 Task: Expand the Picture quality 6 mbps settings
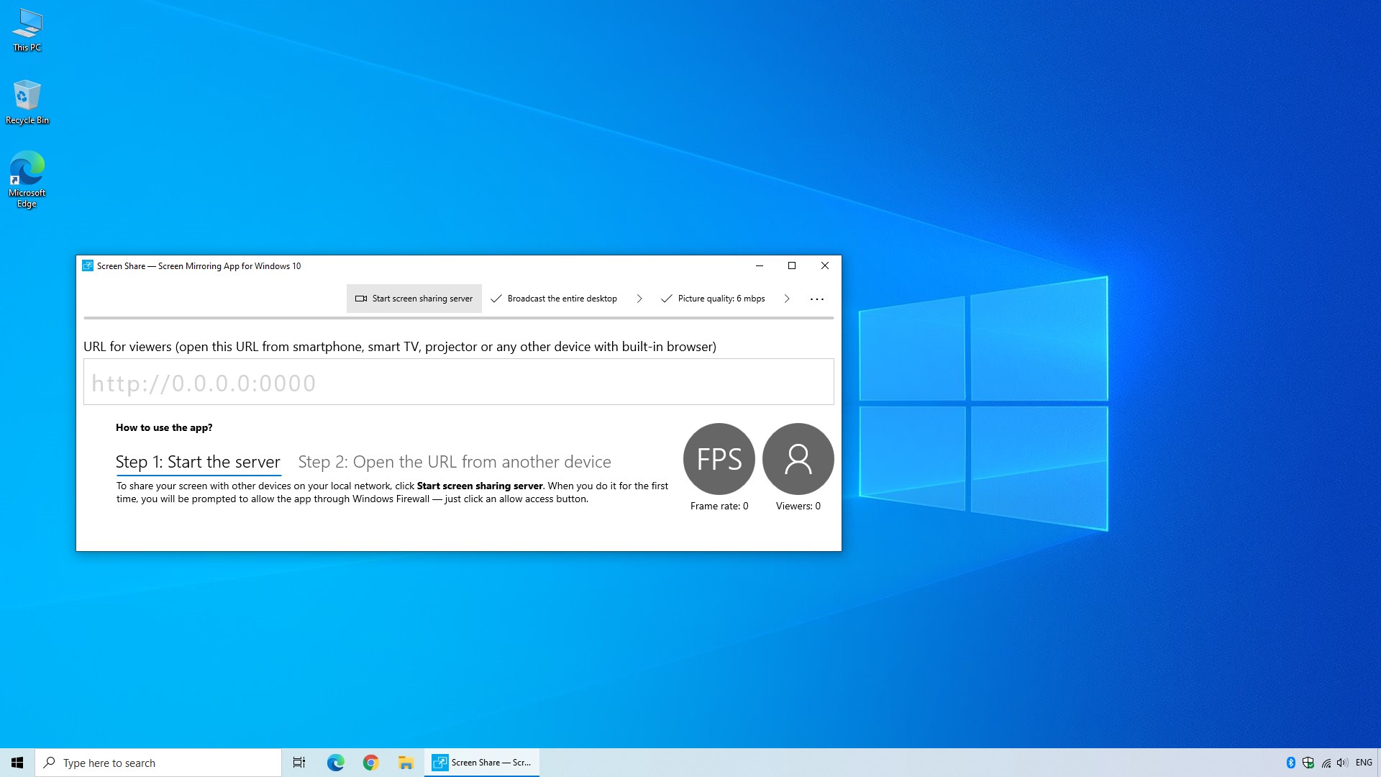click(x=788, y=298)
